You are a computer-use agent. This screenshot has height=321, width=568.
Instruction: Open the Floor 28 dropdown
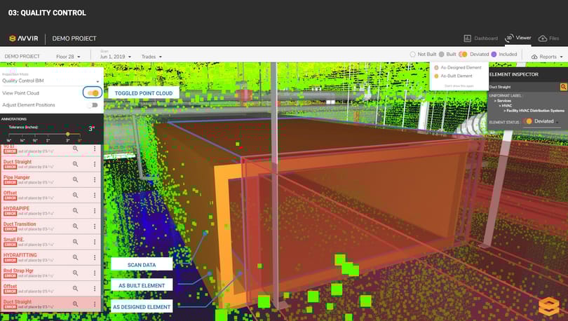[68, 57]
